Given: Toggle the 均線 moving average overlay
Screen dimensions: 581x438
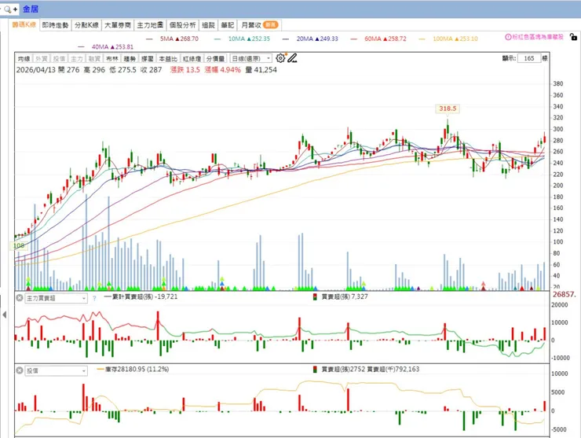Looking at the screenshot, I should 24,59.
